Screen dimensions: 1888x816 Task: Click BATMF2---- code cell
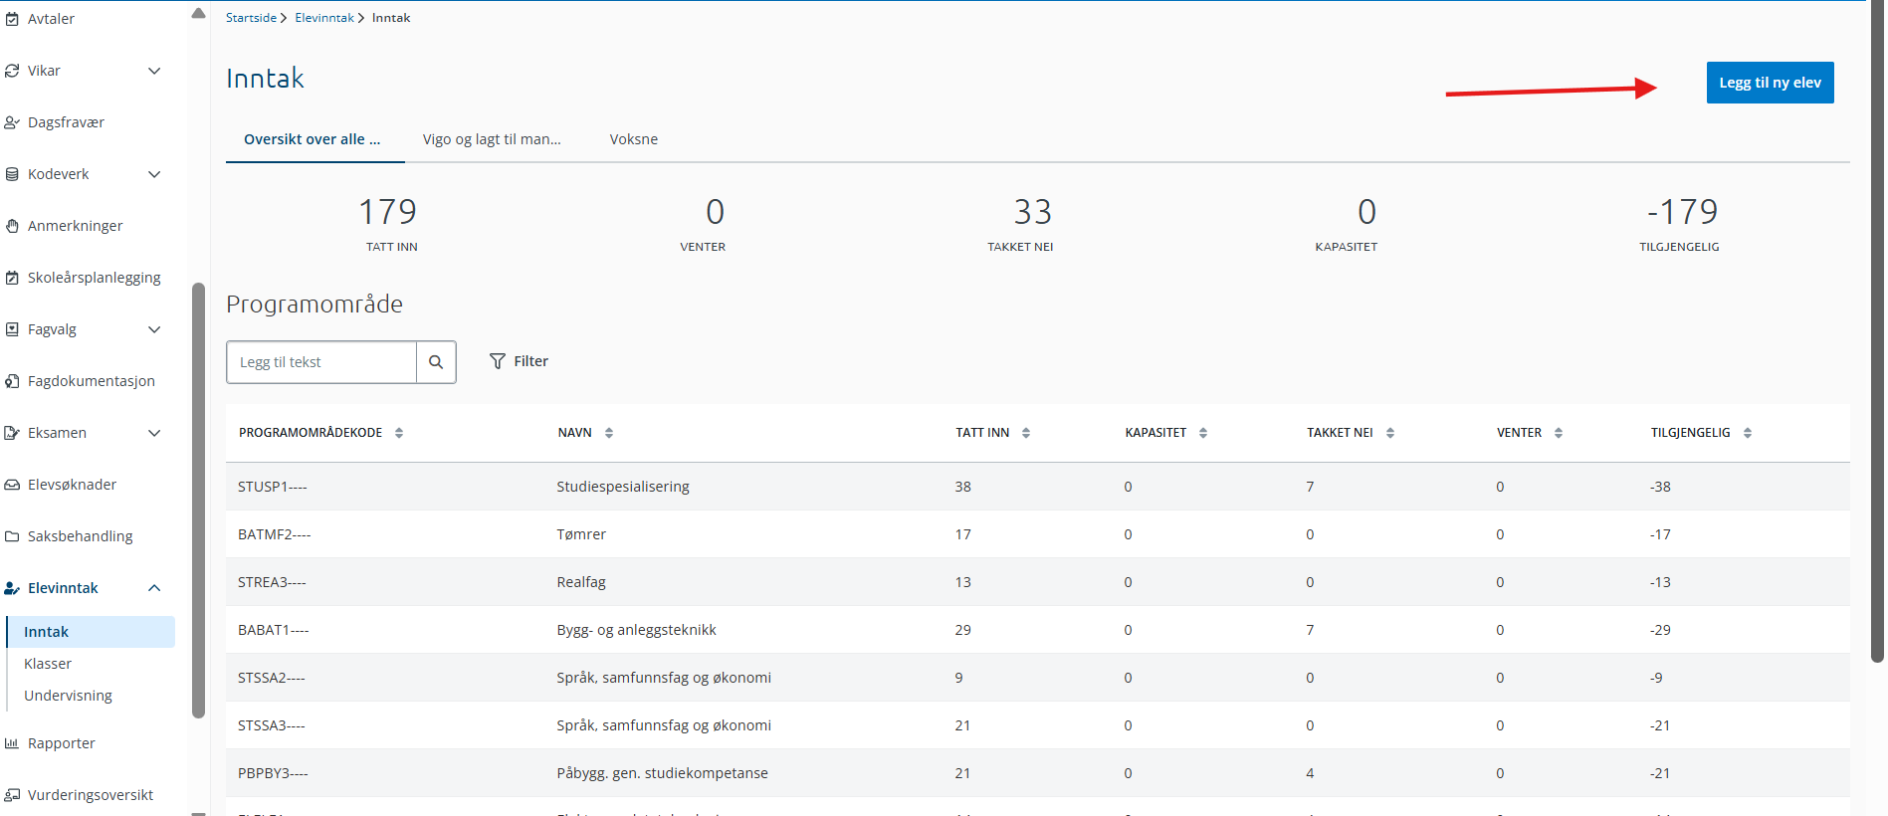(274, 534)
